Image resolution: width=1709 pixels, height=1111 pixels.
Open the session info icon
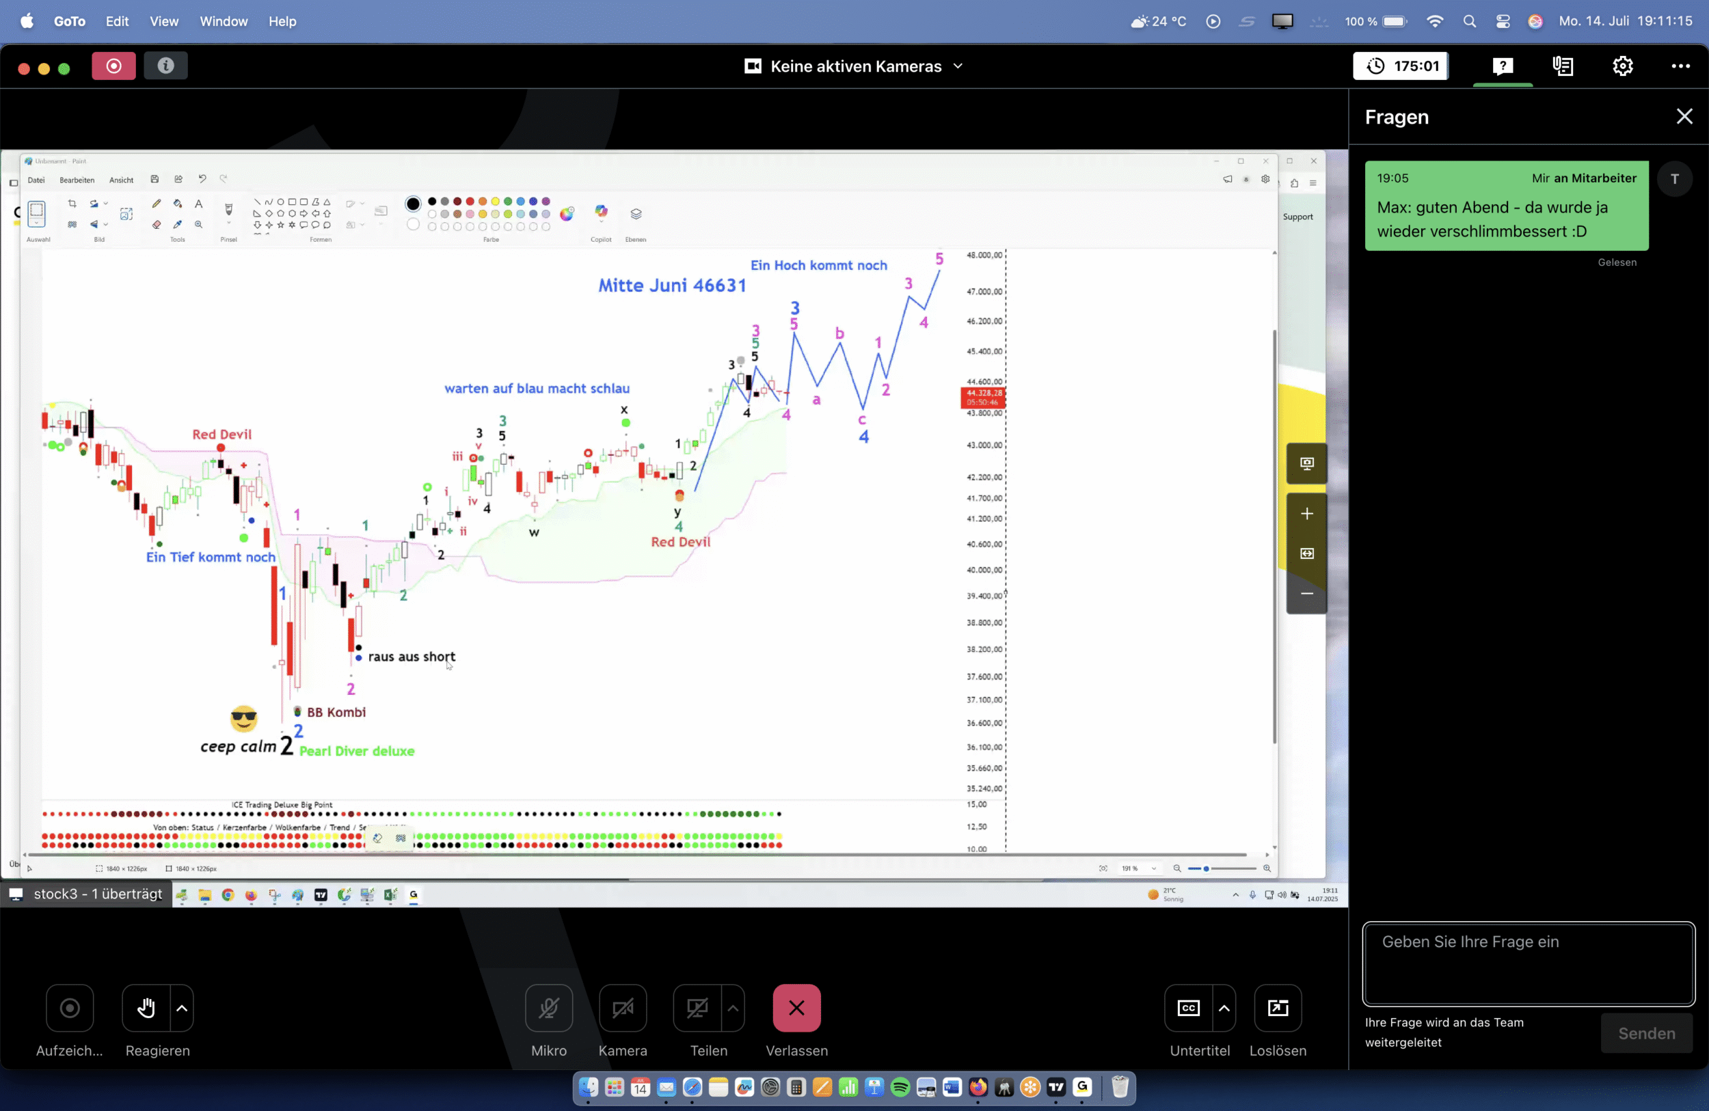point(166,66)
